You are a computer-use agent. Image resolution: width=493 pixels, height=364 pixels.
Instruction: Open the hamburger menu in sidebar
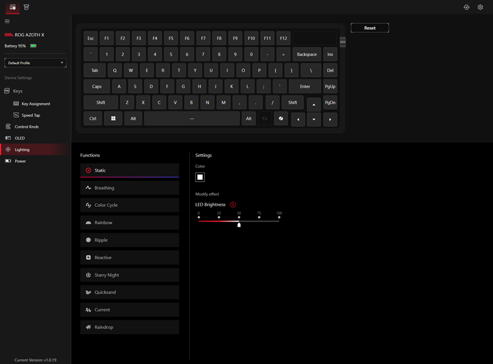click(7, 21)
